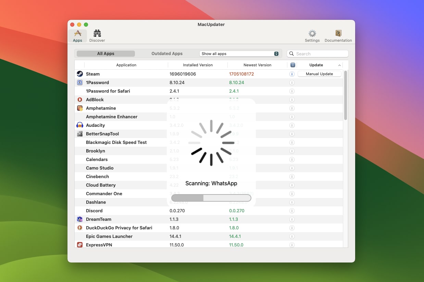The height and width of the screenshot is (282, 424).
Task: Sort by Newest Version column header
Action: (x=257, y=65)
